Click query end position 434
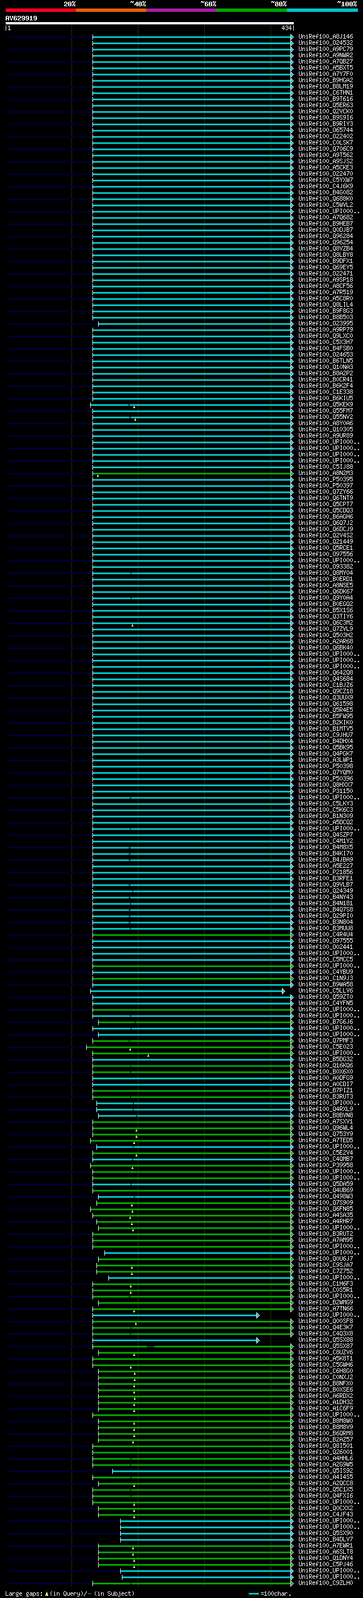This screenshot has width=363, height=1598. 286,28
